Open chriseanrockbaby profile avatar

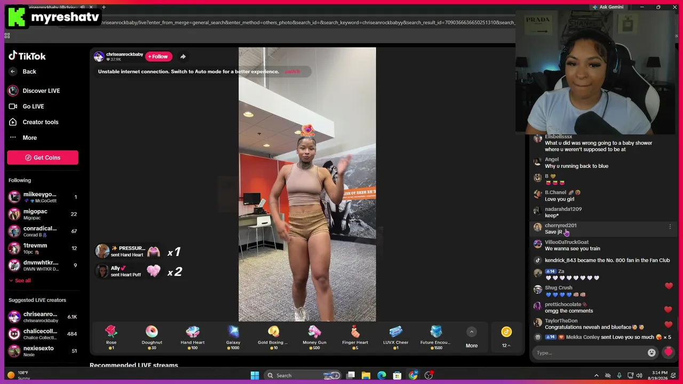(99, 57)
